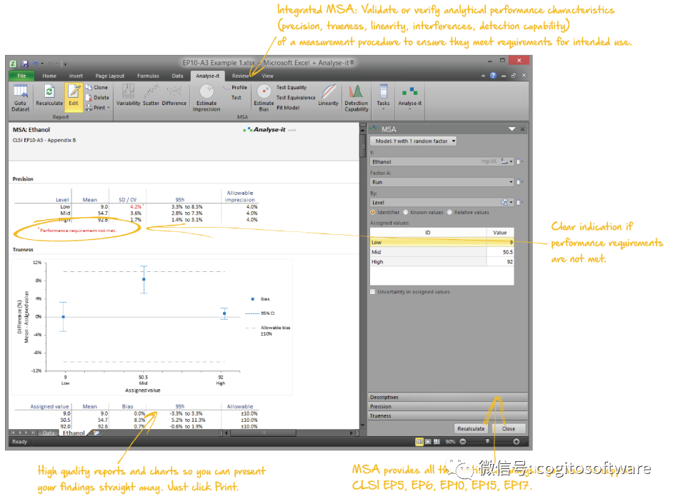Open the Difference plot tool
Screen dimensions: 673x499
tap(174, 95)
